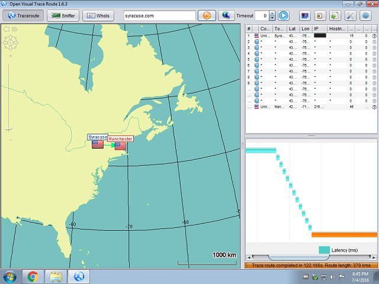Select the Syracuse label on the map
The image size is (379, 284).
click(98, 137)
